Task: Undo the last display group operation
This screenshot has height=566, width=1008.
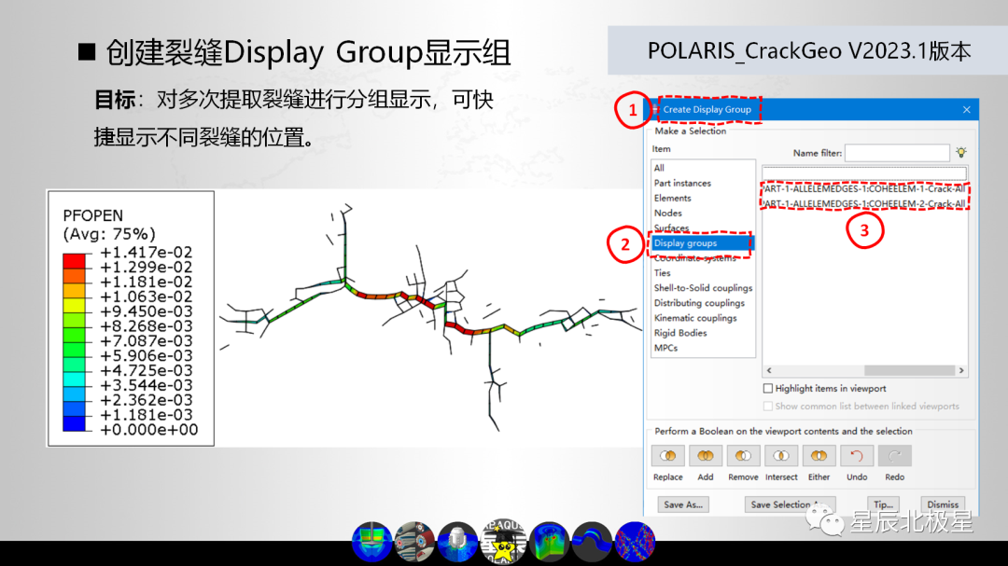Action: pyautogui.click(x=856, y=455)
